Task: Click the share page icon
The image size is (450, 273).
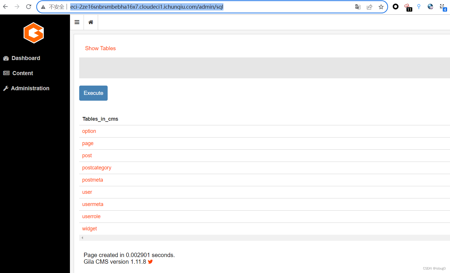Action: 369,7
